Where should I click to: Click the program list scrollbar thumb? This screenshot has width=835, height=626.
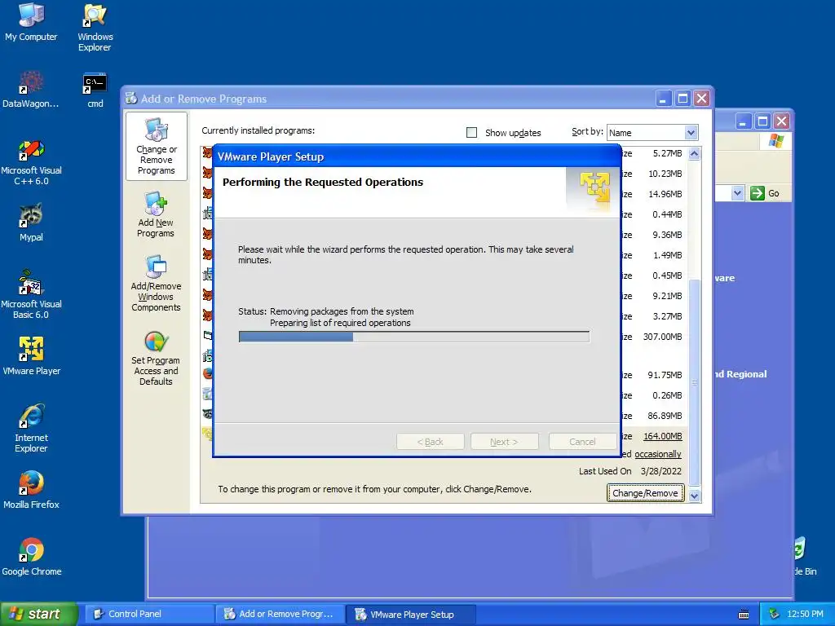tap(694, 381)
